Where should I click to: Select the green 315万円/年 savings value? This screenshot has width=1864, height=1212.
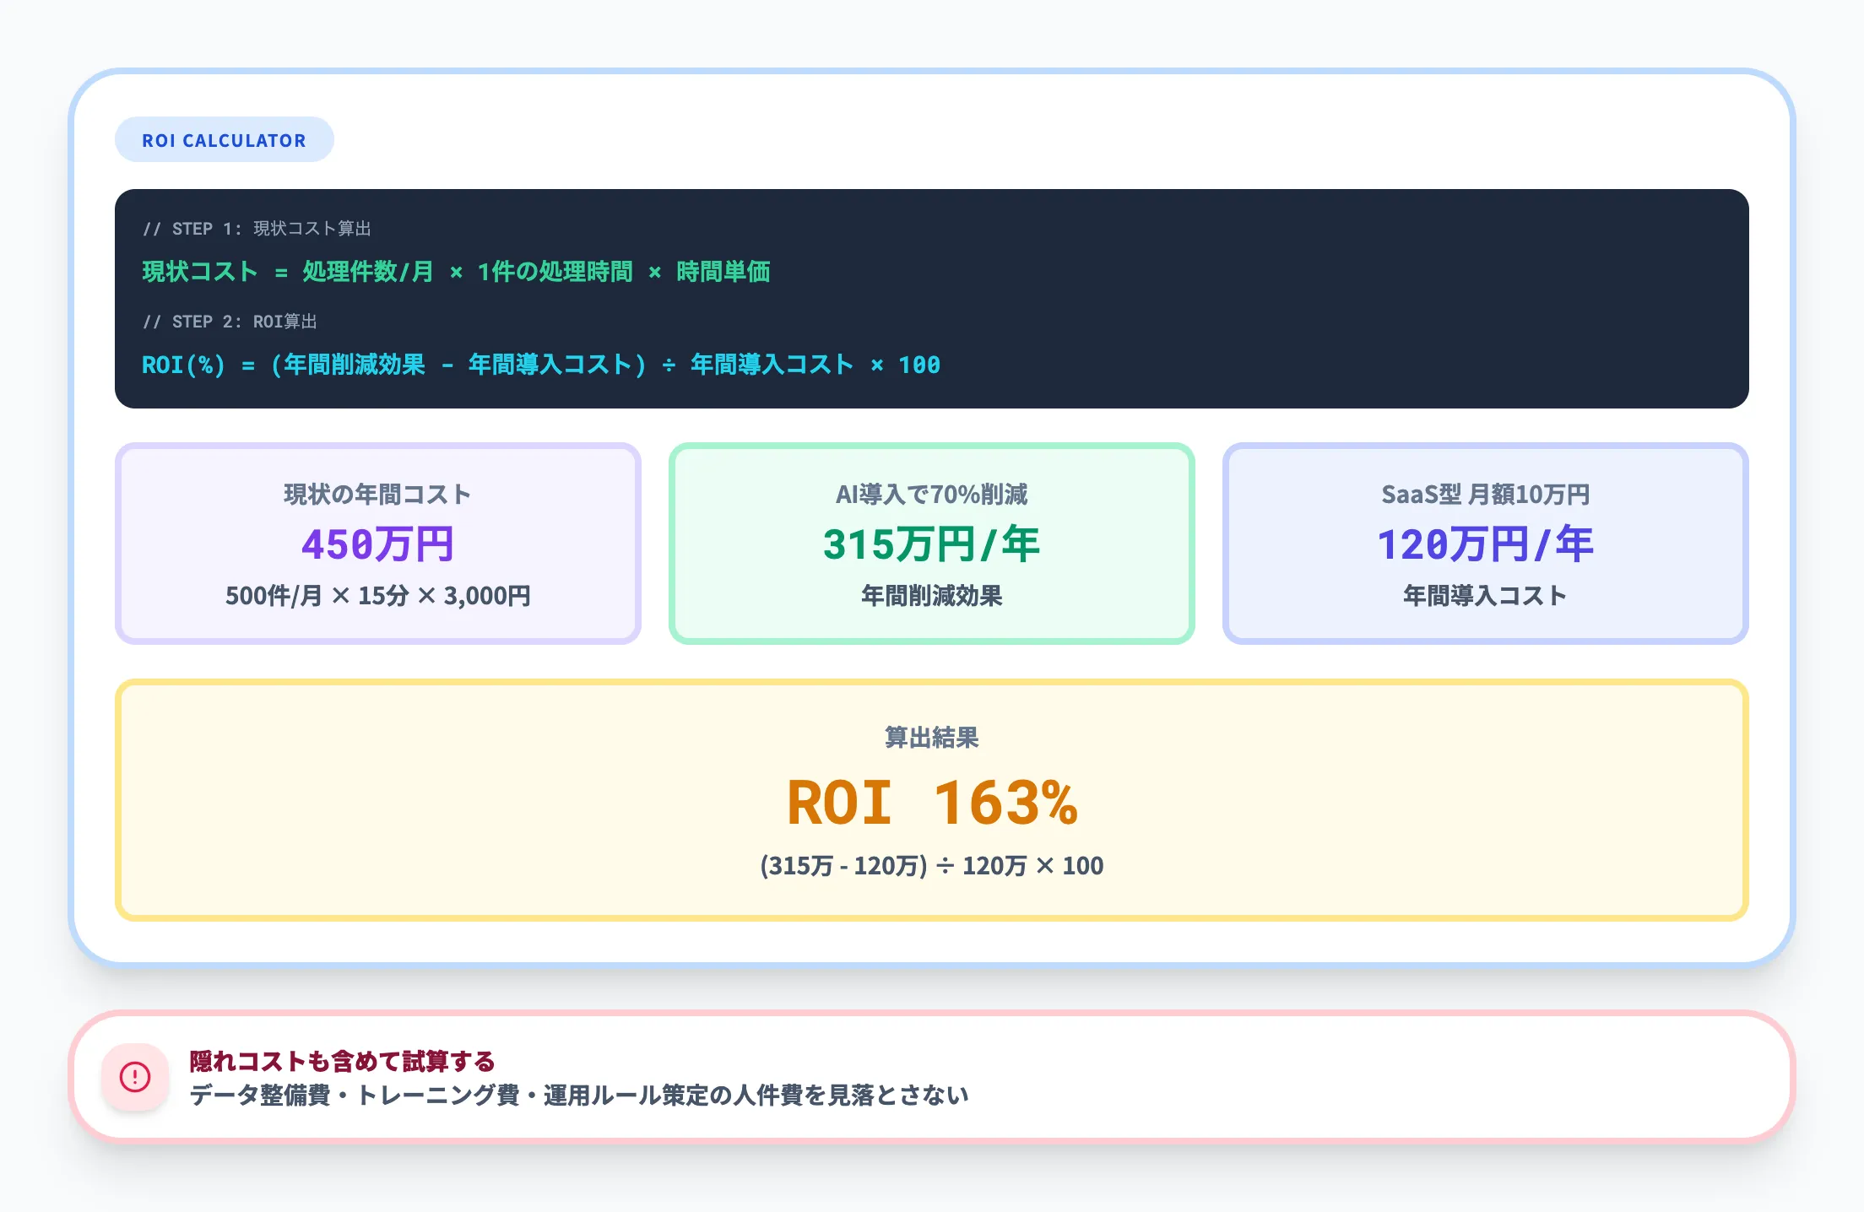(x=931, y=545)
